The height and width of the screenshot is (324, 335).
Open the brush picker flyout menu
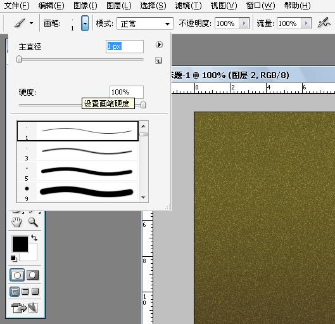[159, 44]
